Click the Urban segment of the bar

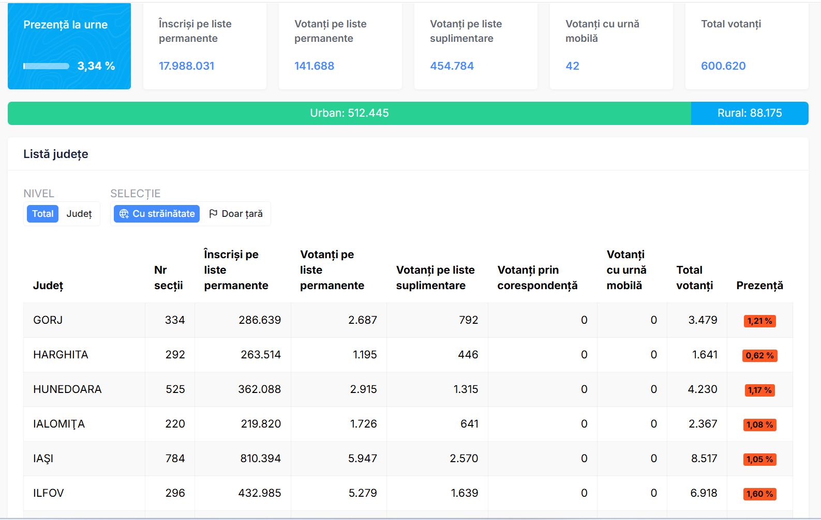349,113
